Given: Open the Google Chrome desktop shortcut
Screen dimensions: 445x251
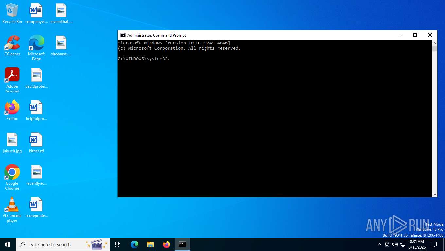Looking at the screenshot, I should tap(12, 177).
